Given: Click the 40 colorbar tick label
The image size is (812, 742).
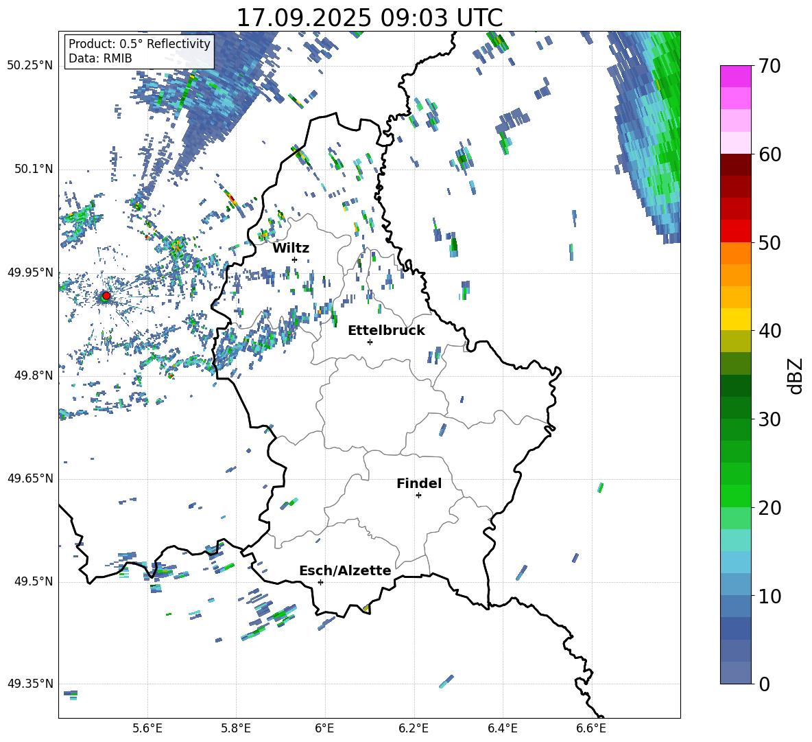Looking at the screenshot, I should coord(769,331).
